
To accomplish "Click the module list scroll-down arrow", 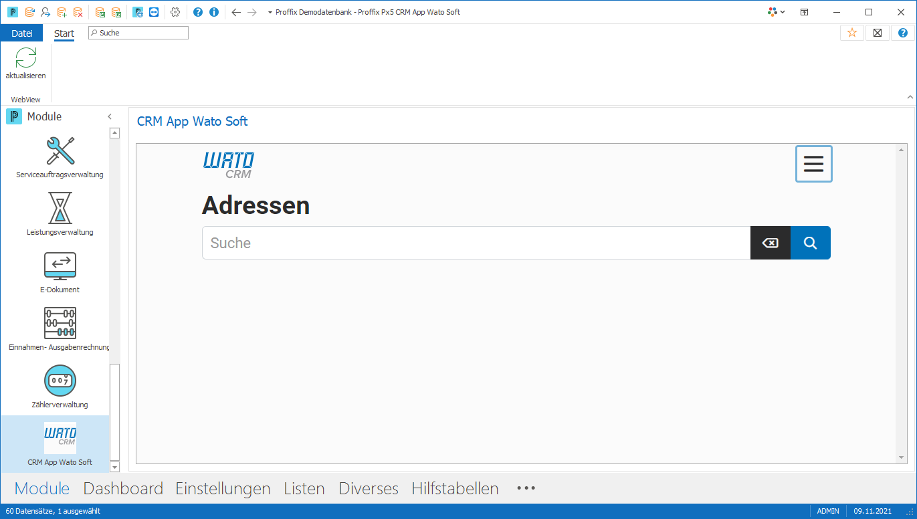I will point(114,467).
